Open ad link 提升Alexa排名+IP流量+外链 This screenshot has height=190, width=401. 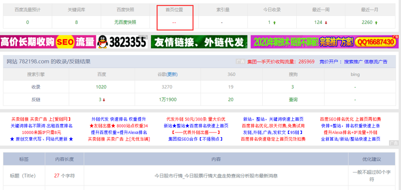coord(350,132)
